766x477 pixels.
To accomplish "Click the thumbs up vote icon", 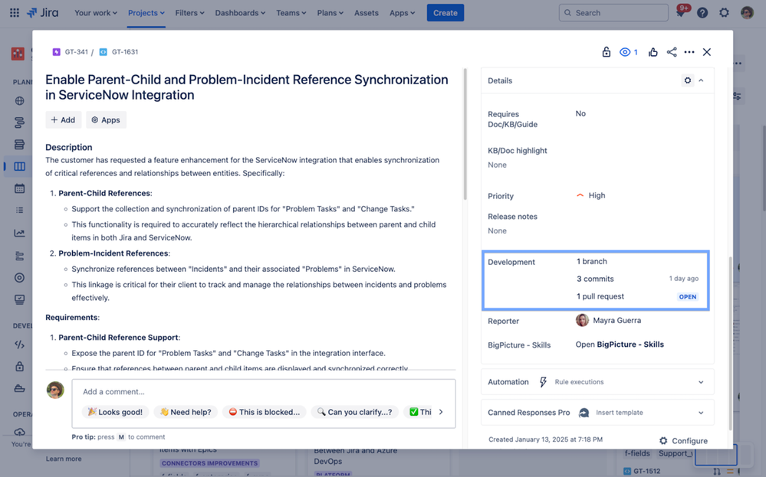I will pyautogui.click(x=653, y=52).
